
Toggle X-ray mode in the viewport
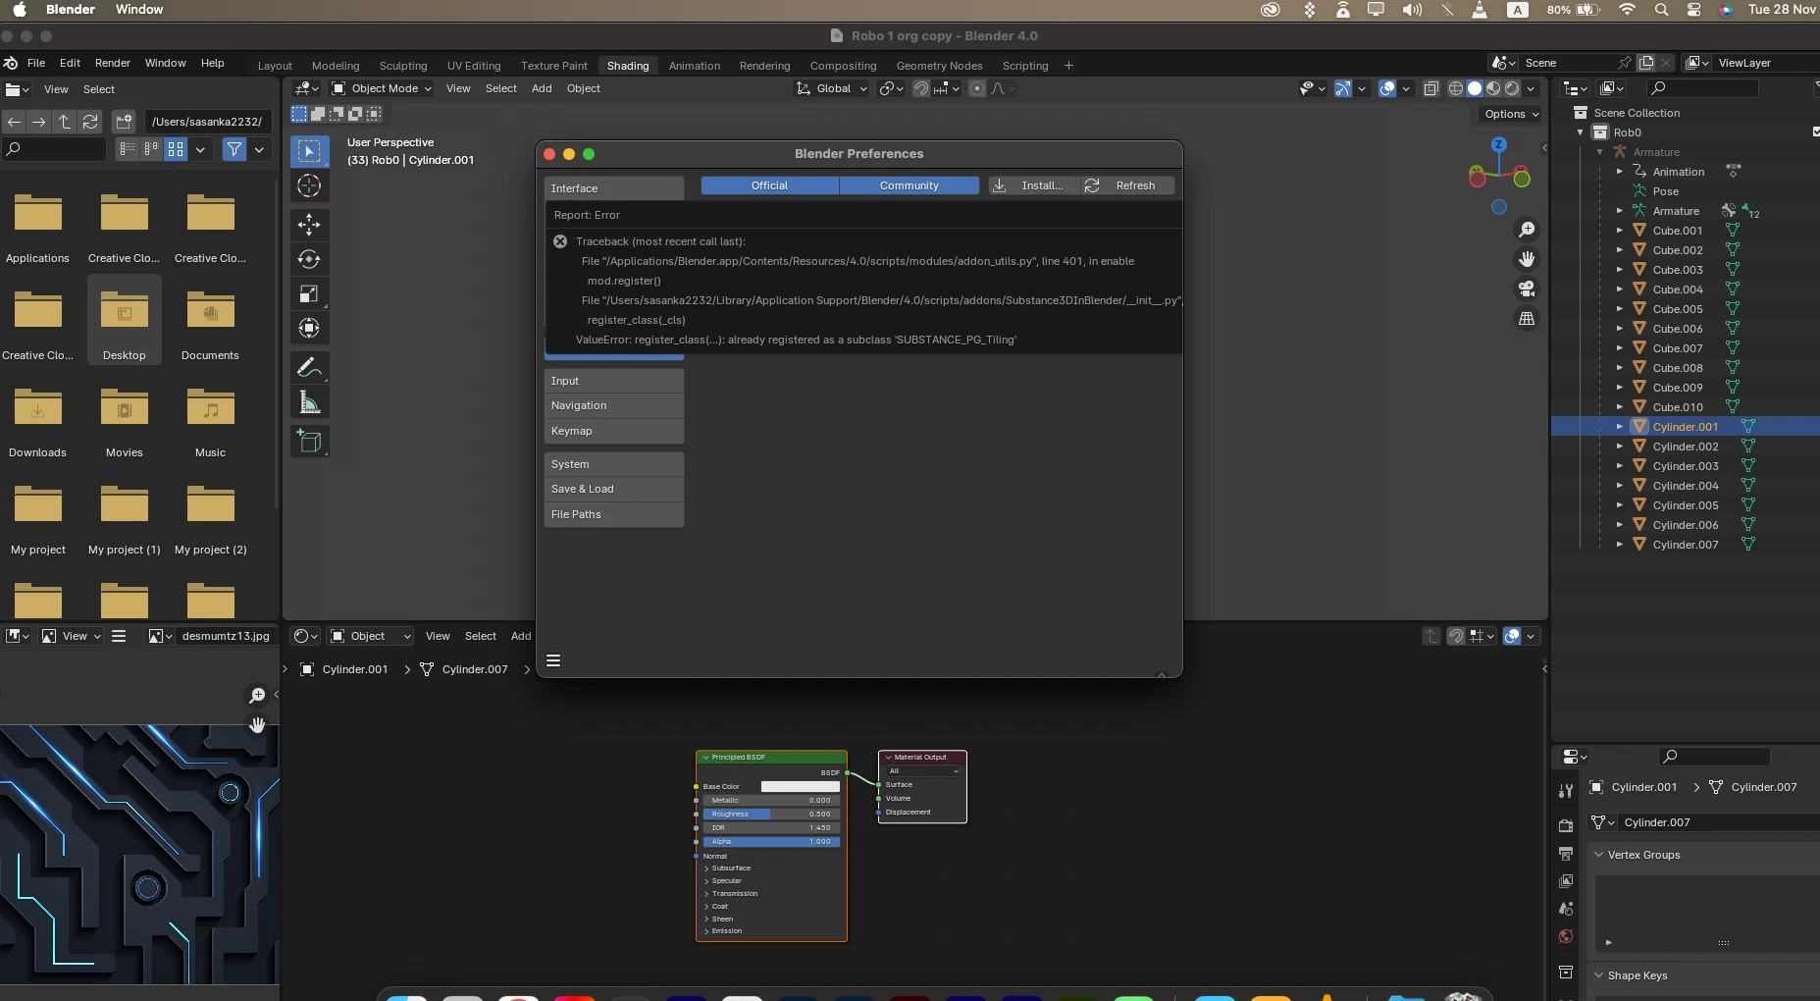1430,88
